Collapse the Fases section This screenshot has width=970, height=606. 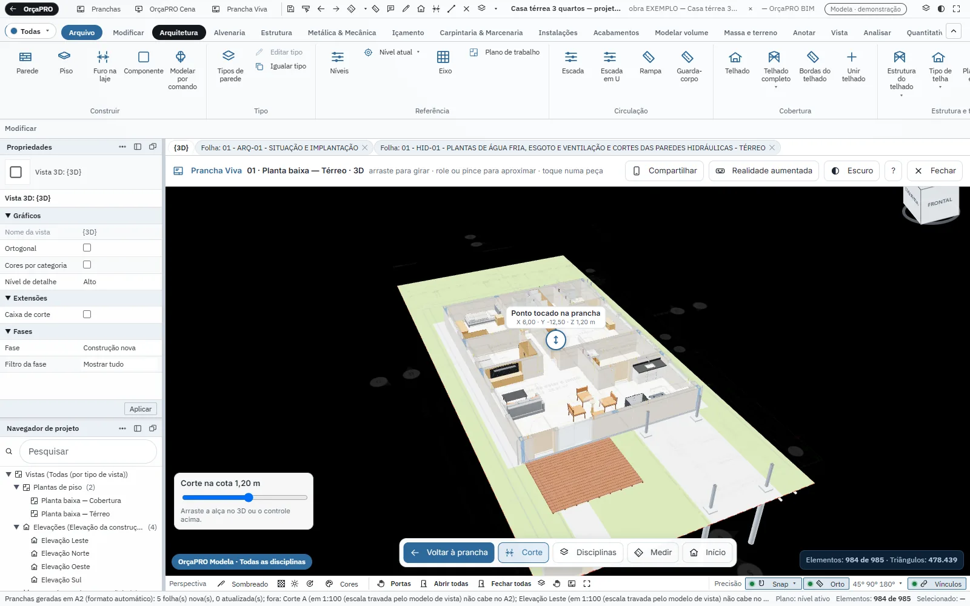click(x=8, y=331)
